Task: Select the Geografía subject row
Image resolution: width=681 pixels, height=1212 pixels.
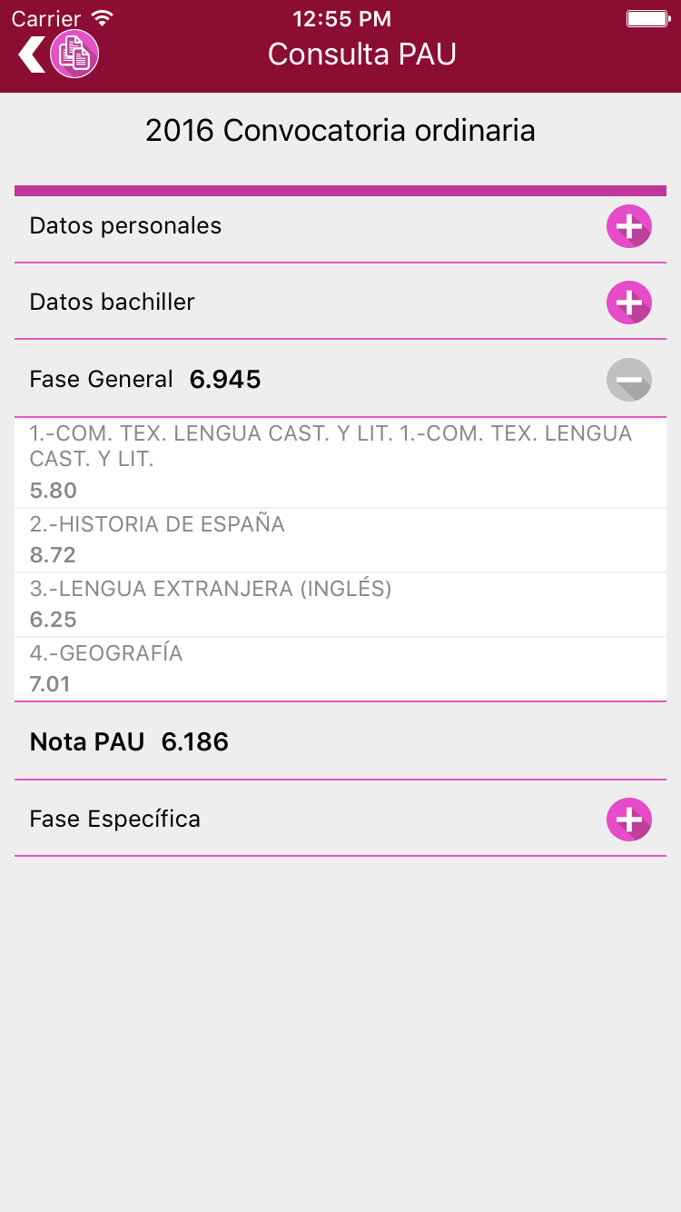Action: 340,669
